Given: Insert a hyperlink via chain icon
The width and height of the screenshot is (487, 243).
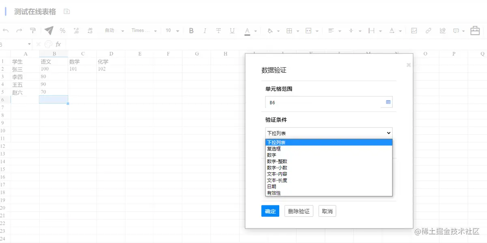Looking at the screenshot, I should tap(428, 31).
